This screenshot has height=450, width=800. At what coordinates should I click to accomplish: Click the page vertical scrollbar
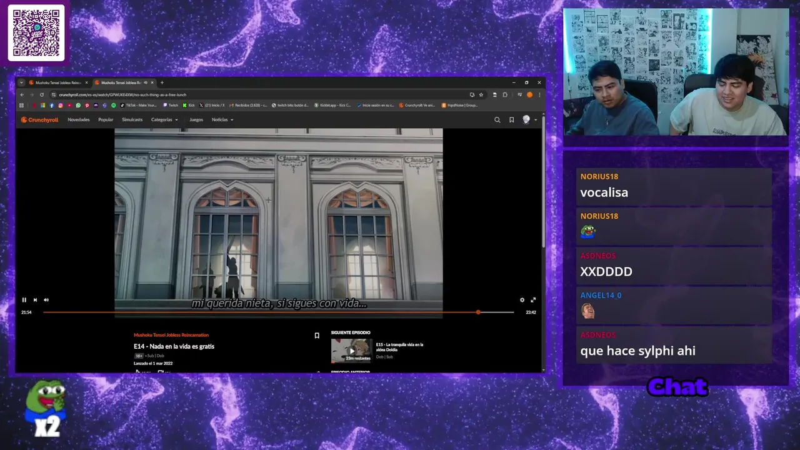click(x=544, y=181)
